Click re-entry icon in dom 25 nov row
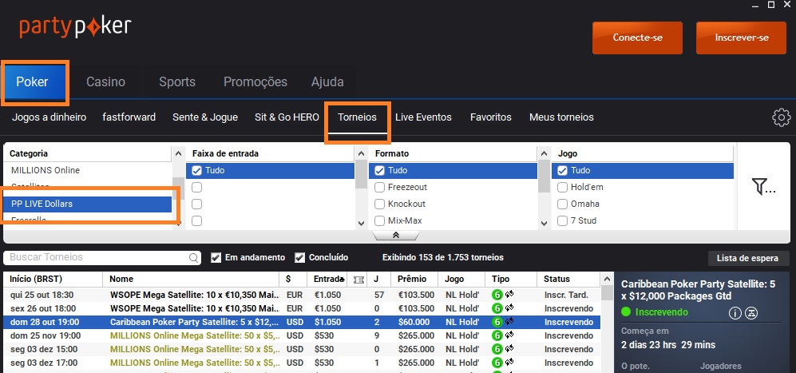 pos(509,335)
